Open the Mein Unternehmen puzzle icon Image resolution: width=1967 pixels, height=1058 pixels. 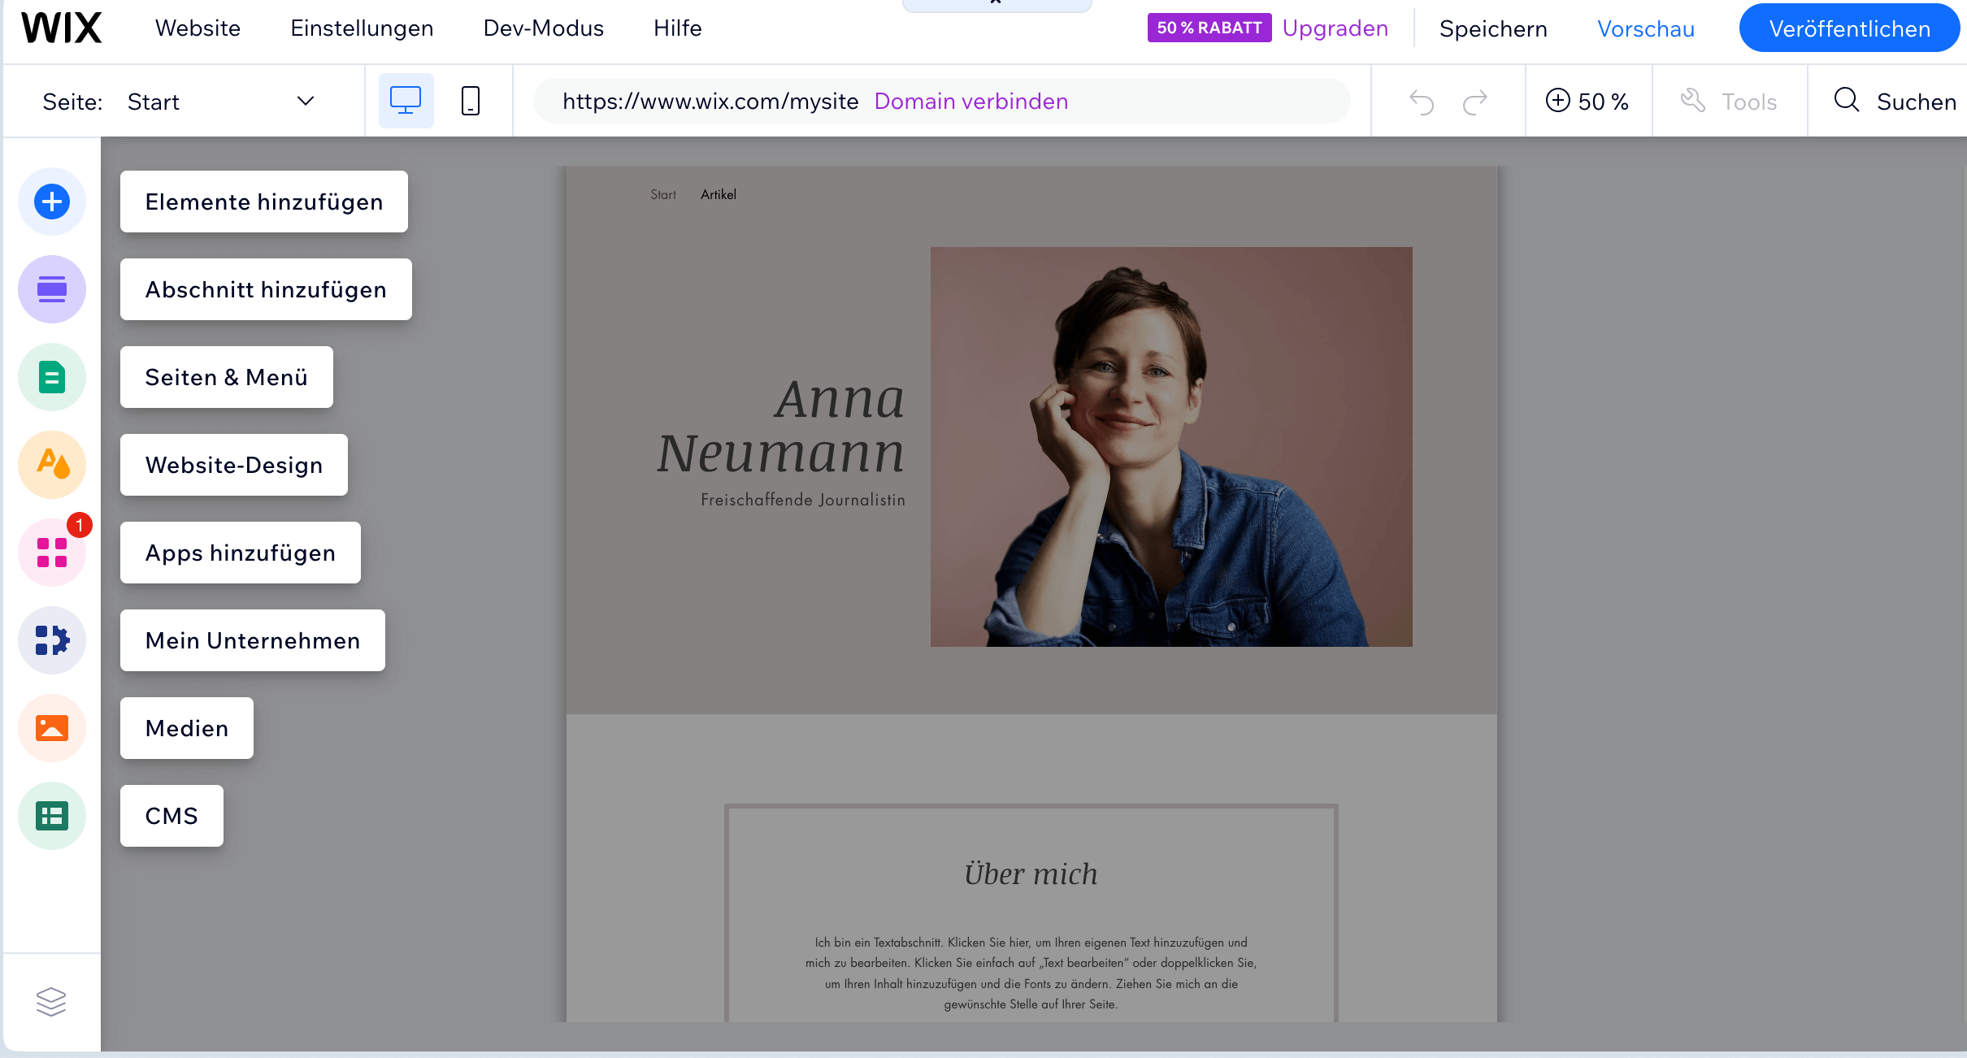point(52,640)
